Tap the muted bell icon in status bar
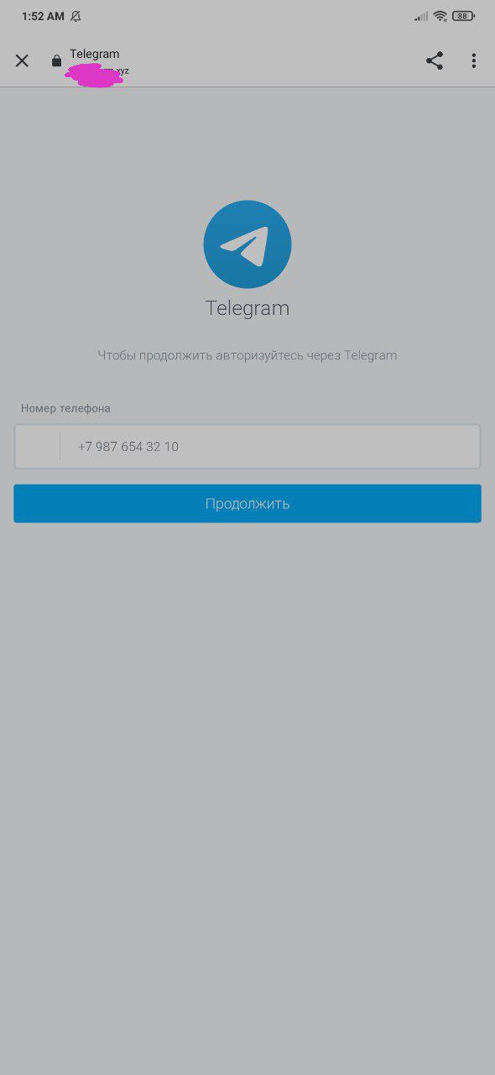 click(76, 16)
